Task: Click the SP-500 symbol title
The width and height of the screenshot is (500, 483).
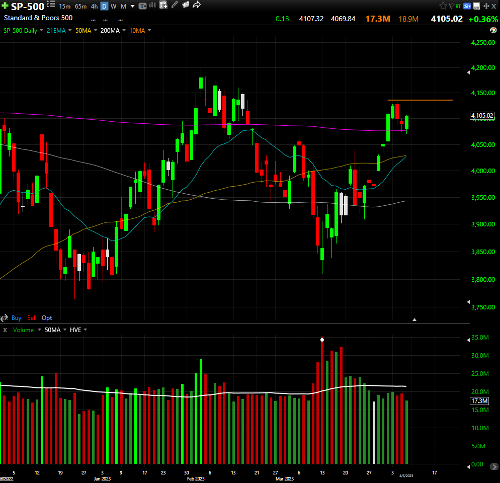Action: point(28,7)
